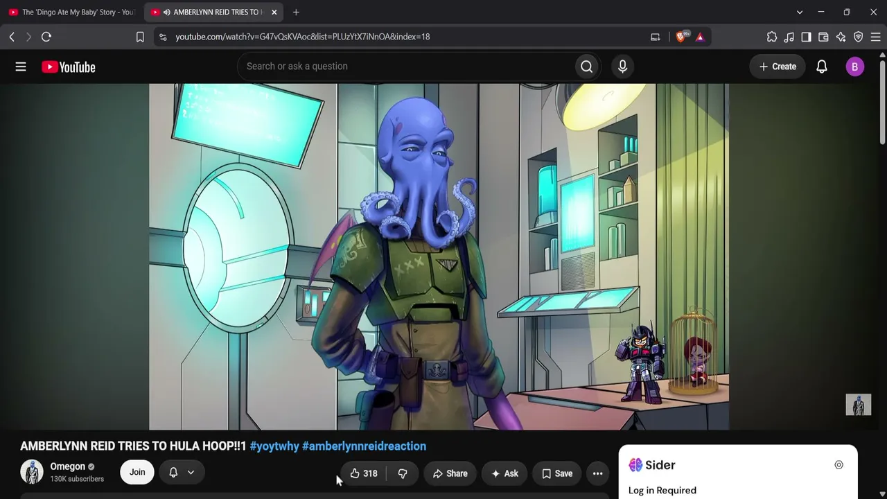The height and width of the screenshot is (499, 887).
Task: Click the browser address bar URL
Action: (x=302, y=37)
